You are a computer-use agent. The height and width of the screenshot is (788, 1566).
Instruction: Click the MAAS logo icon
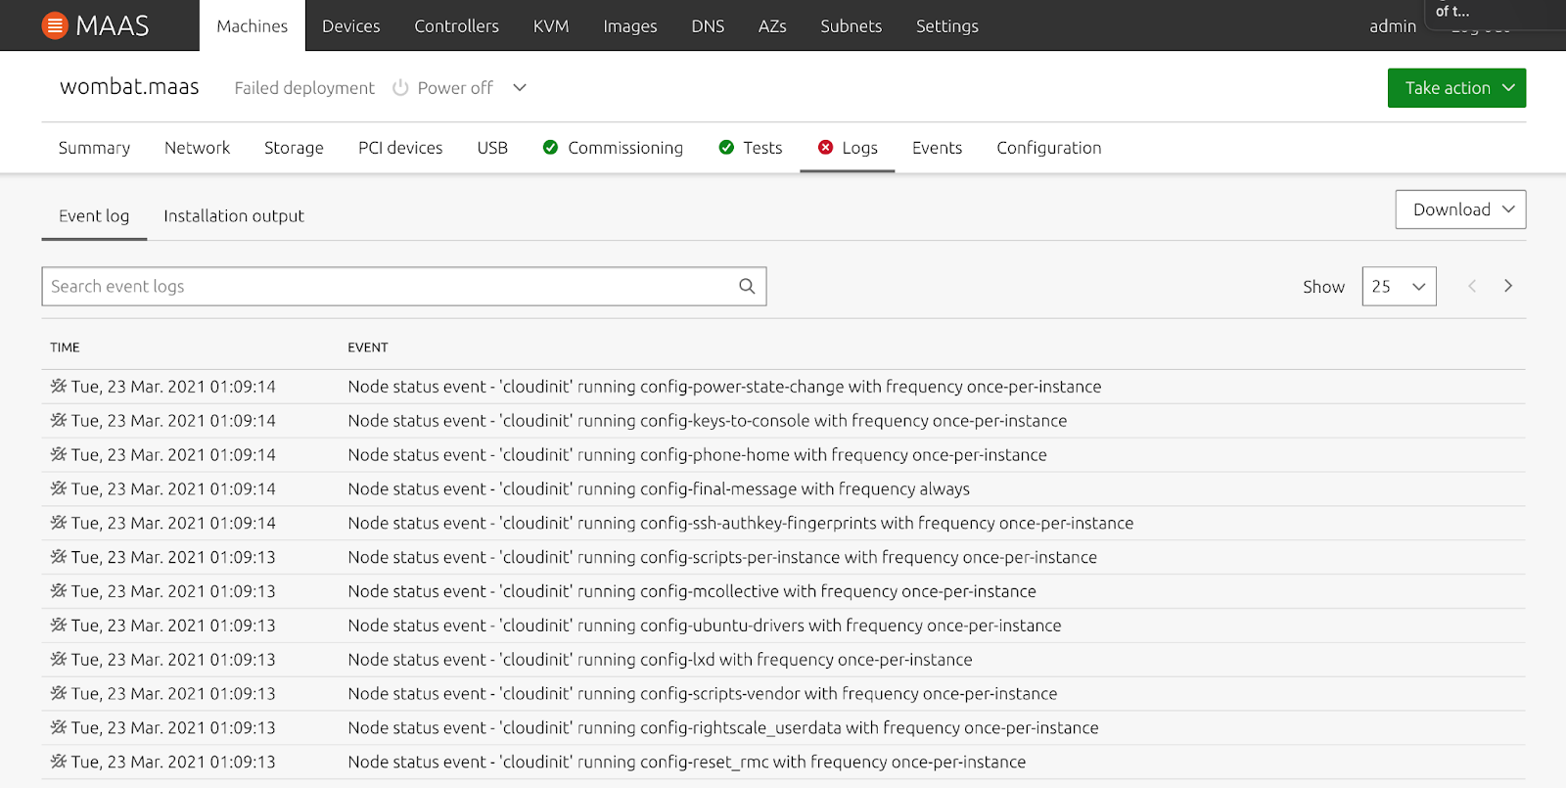tap(55, 25)
